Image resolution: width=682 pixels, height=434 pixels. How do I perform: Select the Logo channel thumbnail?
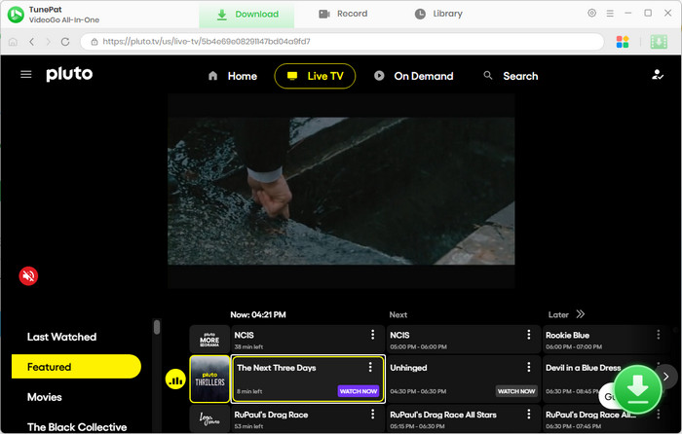[x=209, y=418]
